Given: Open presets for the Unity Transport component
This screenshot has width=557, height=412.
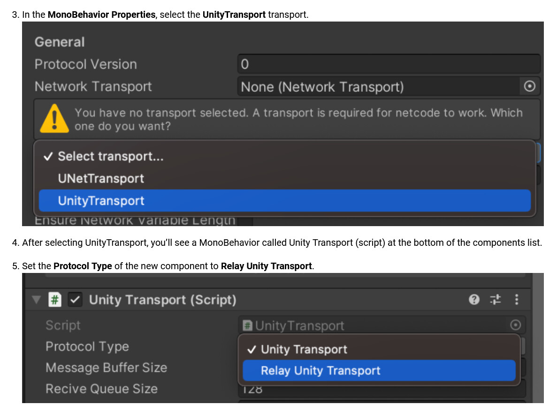Looking at the screenshot, I should [495, 300].
